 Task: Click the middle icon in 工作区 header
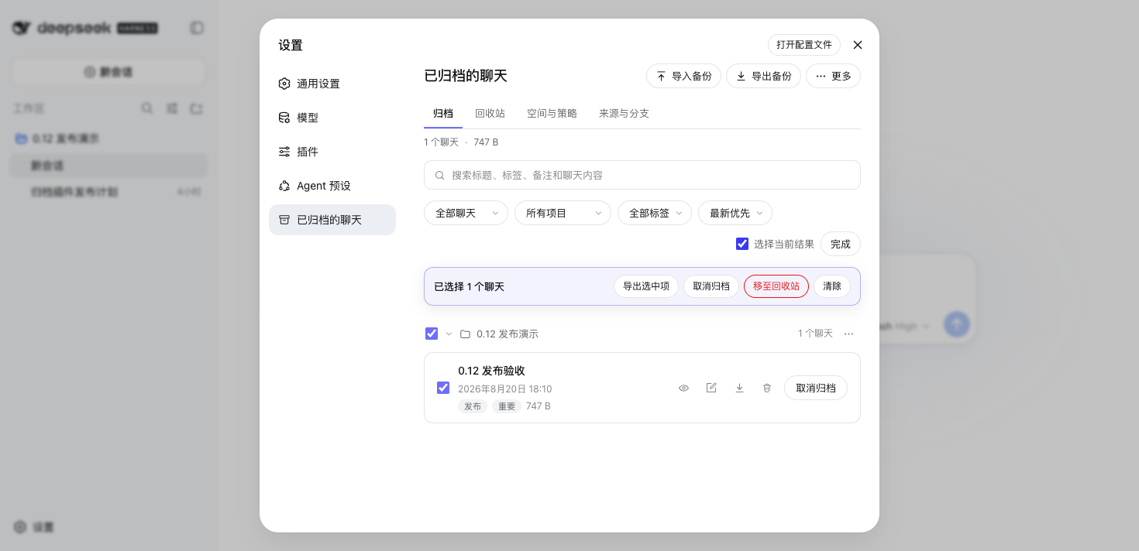(172, 108)
